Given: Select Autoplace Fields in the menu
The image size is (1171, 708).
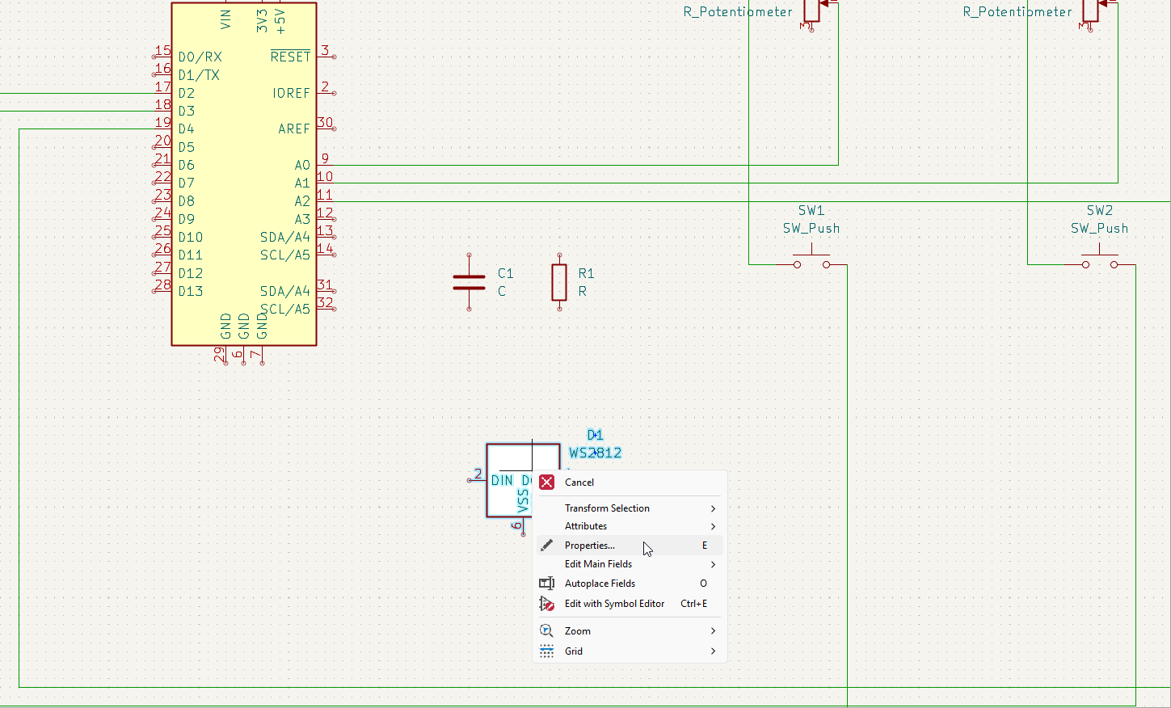Looking at the screenshot, I should tap(630, 584).
